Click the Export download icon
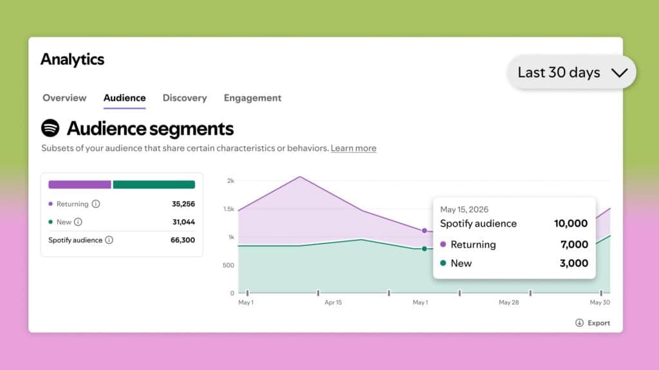 pyautogui.click(x=579, y=322)
